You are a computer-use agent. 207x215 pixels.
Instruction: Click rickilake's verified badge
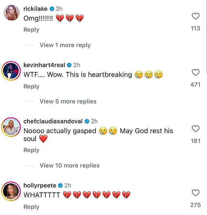[x=52, y=9]
